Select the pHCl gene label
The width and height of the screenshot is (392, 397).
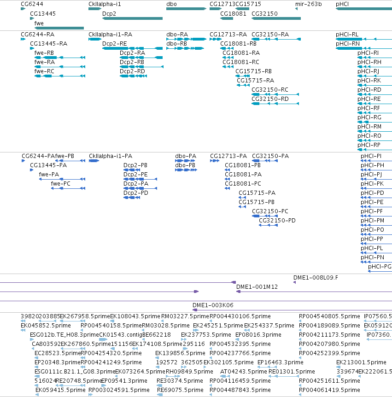click(x=342, y=4)
